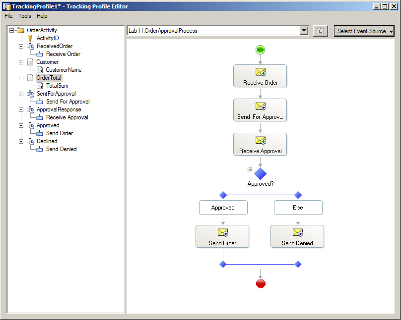Select the Send Denied shape's envelope icon
The image size is (401, 320).
tap(297, 233)
